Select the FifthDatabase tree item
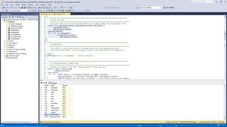The image size is (227, 127). click(15, 30)
